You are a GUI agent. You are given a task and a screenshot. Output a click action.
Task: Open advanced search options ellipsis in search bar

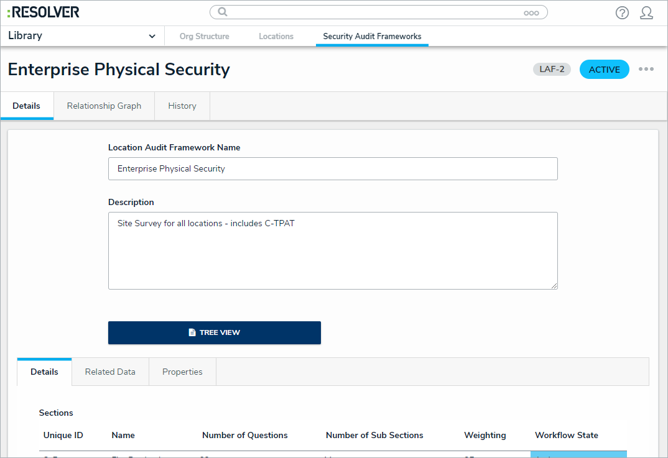point(531,12)
